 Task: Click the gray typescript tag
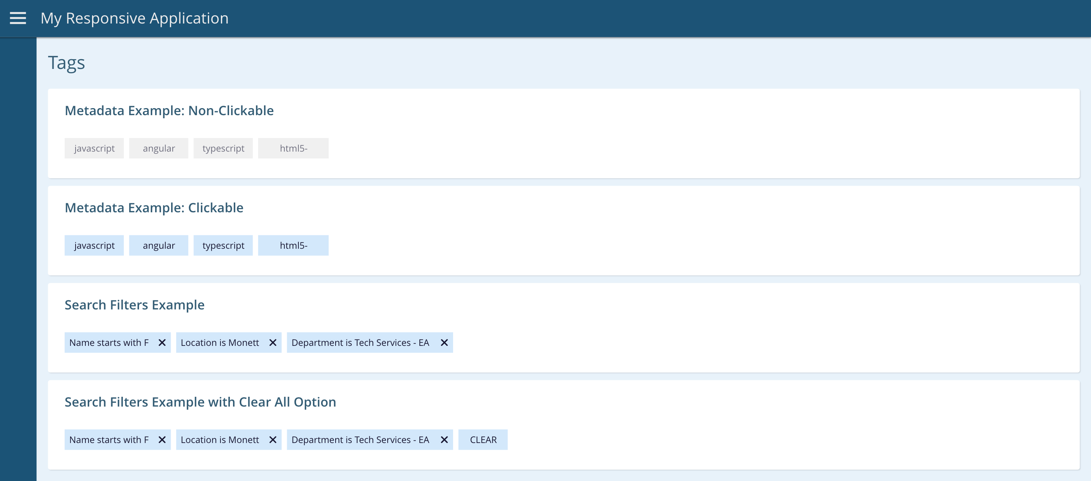(223, 148)
